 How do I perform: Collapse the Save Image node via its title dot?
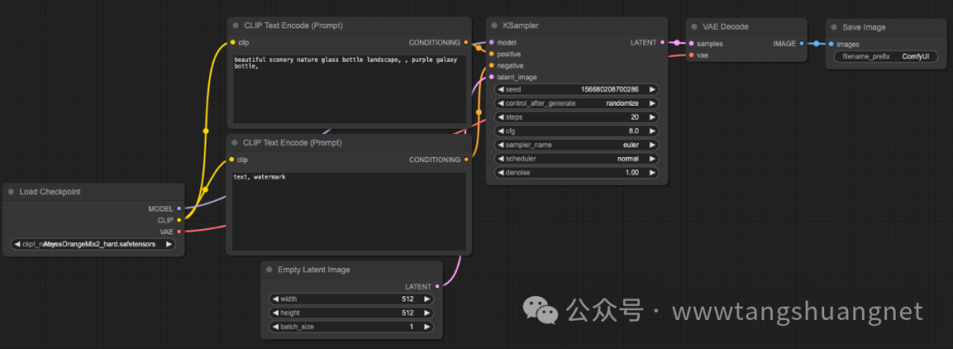click(x=834, y=27)
